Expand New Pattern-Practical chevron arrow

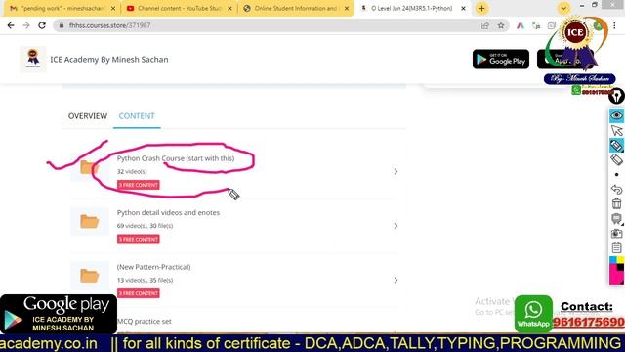(x=396, y=281)
